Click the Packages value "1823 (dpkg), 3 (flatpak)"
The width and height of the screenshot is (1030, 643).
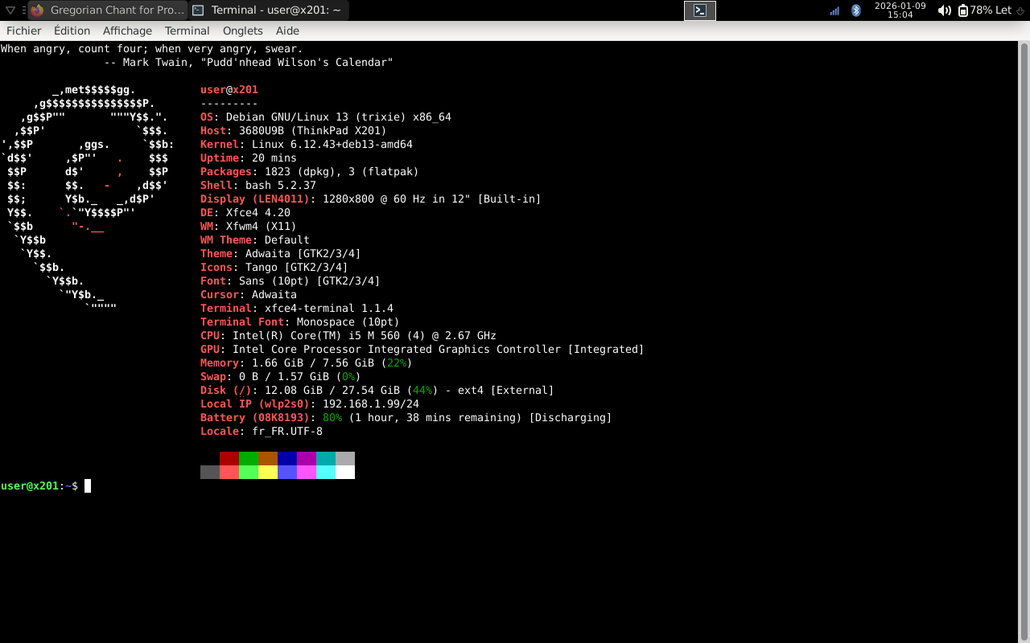[342, 172]
